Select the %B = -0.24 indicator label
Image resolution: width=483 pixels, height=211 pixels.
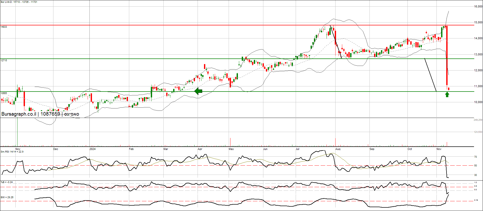(x=7, y=182)
